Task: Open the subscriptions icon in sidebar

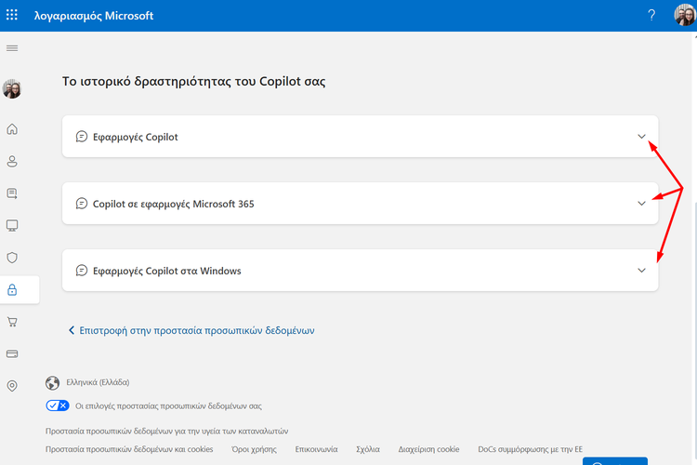Action: click(x=12, y=193)
